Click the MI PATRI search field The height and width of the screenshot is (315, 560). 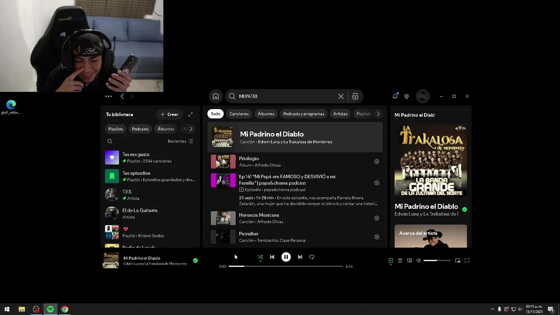[x=287, y=96]
